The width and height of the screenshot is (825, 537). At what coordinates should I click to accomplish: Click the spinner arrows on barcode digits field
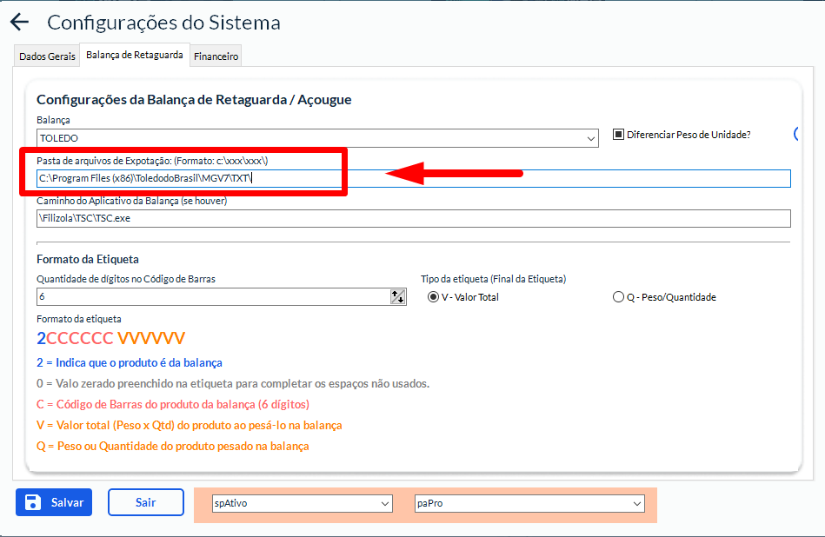(x=398, y=297)
